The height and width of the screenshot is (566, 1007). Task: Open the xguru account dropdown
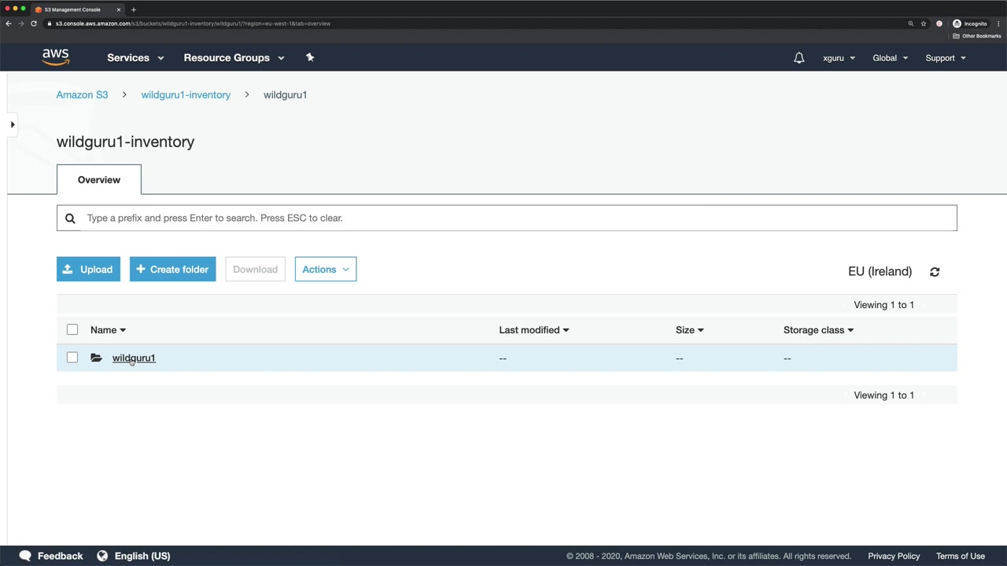point(839,57)
